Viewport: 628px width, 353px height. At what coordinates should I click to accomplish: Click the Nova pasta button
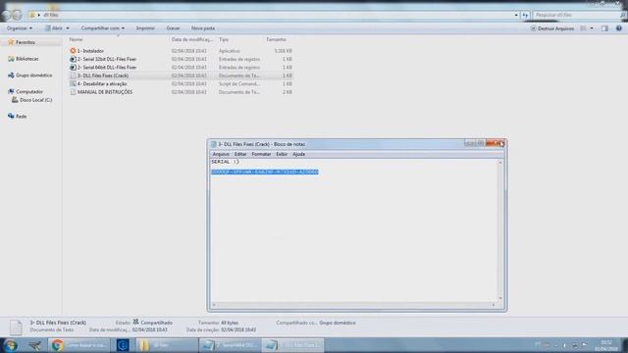tap(203, 28)
